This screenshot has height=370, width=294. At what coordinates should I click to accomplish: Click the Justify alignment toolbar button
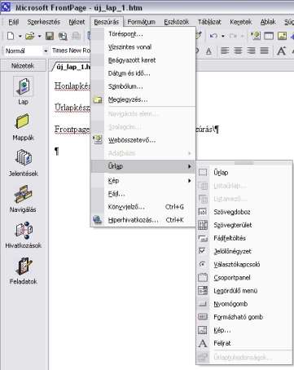tap(265, 51)
